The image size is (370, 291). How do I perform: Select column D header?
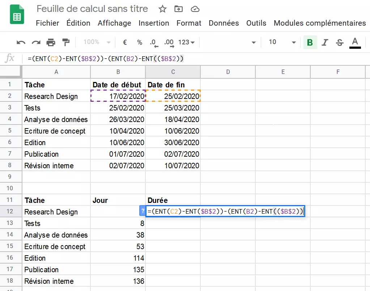(x=228, y=72)
